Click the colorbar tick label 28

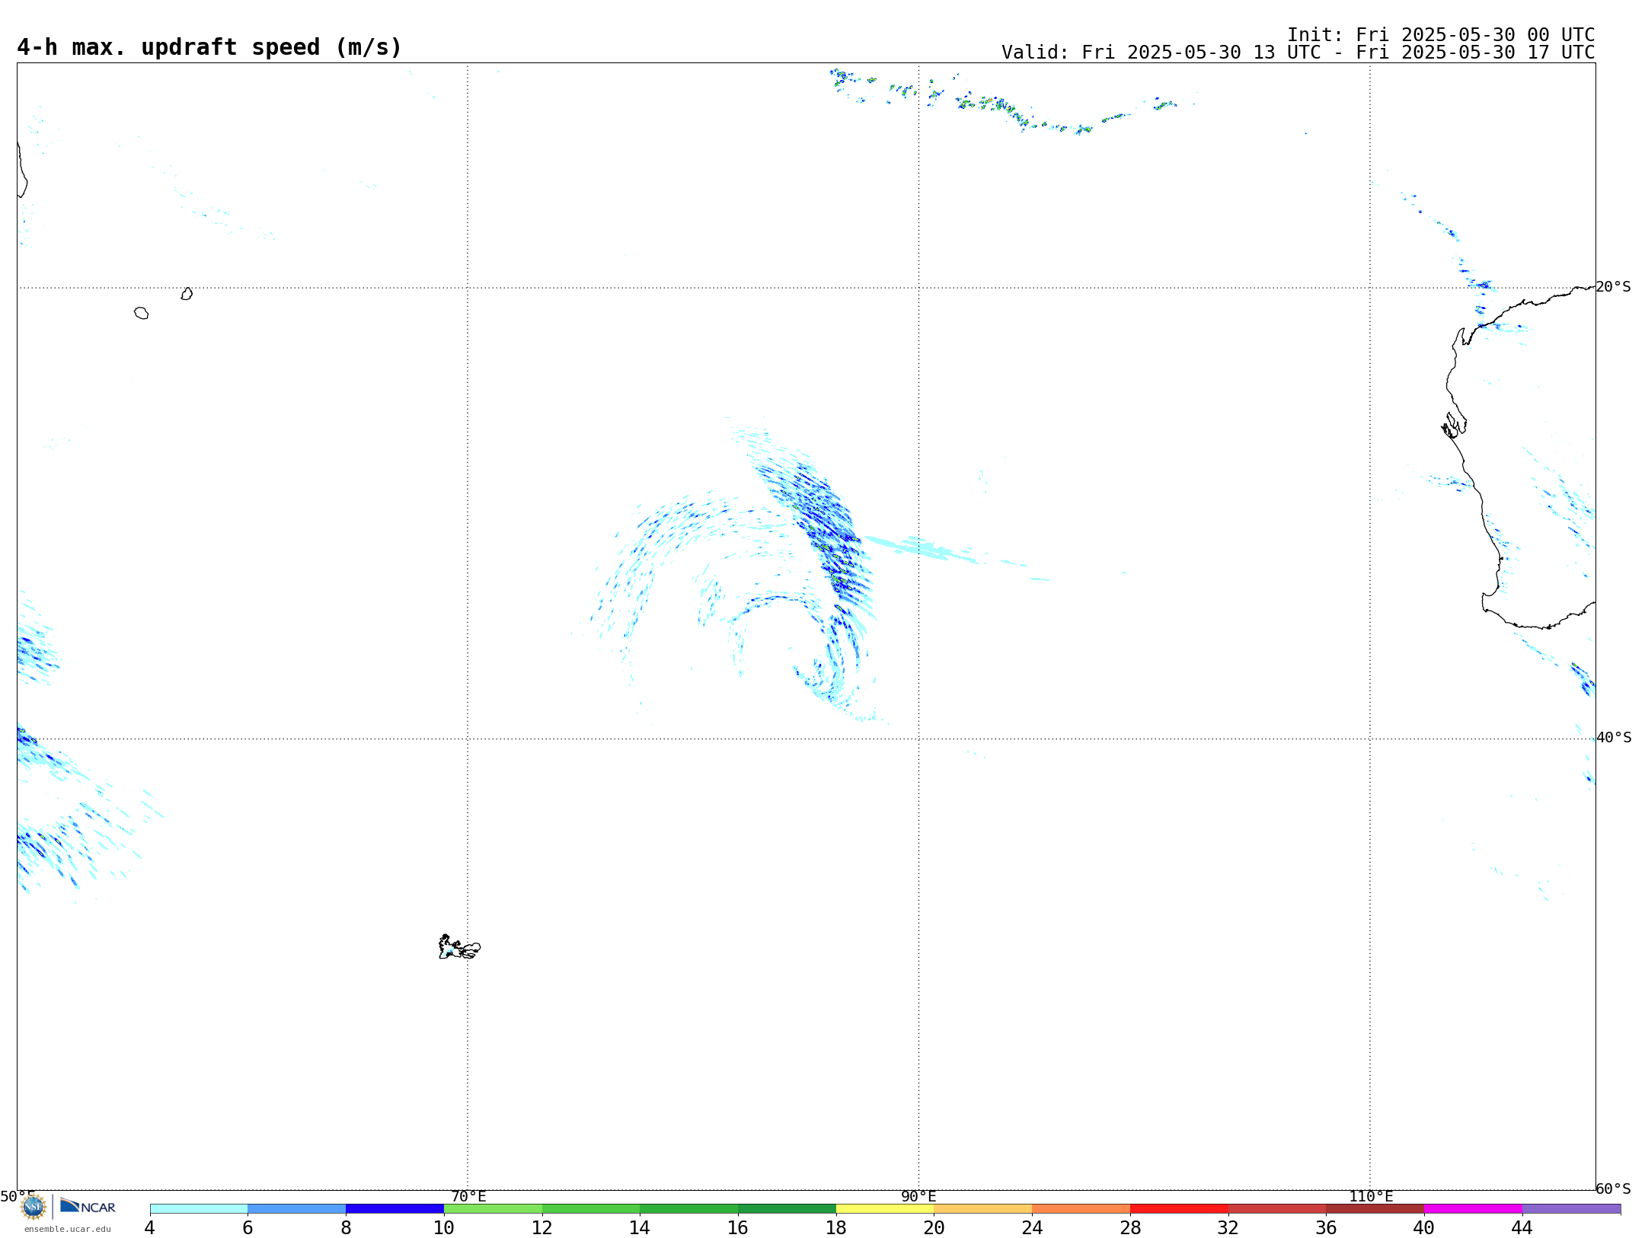1130,1228
